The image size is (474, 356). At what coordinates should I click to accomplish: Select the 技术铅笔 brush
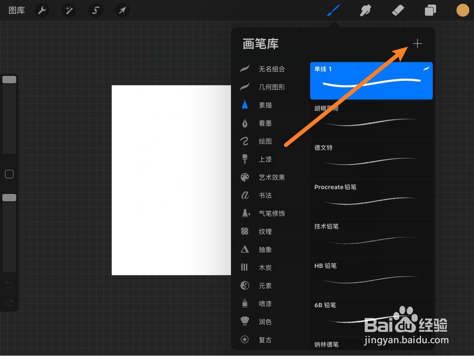(x=371, y=238)
